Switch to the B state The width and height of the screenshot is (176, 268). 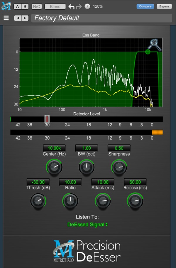point(25,6)
